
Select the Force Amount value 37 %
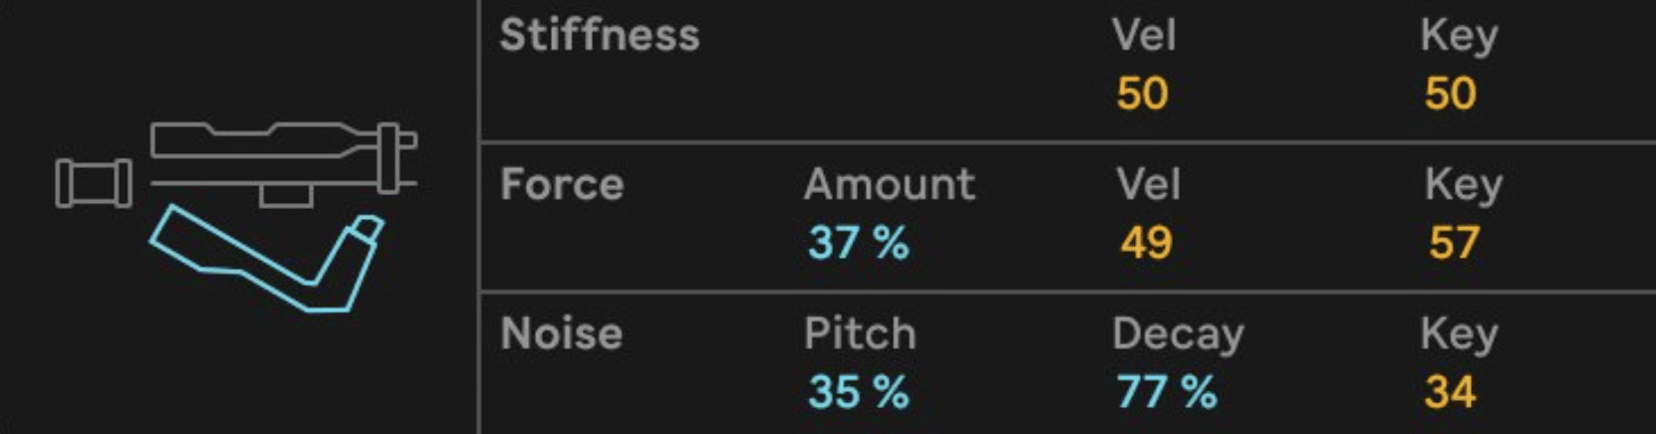pos(858,243)
